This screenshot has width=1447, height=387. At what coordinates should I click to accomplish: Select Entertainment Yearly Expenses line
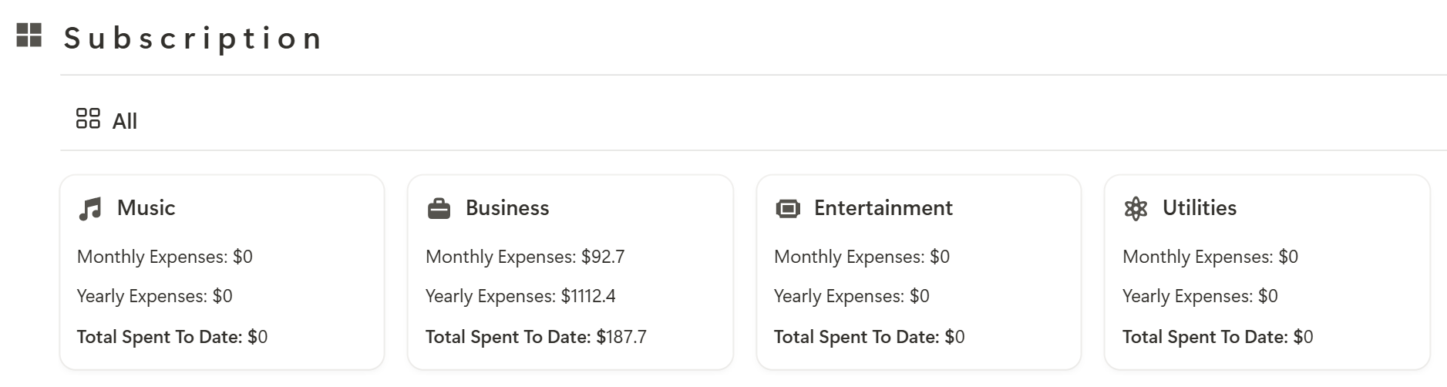pos(852,296)
